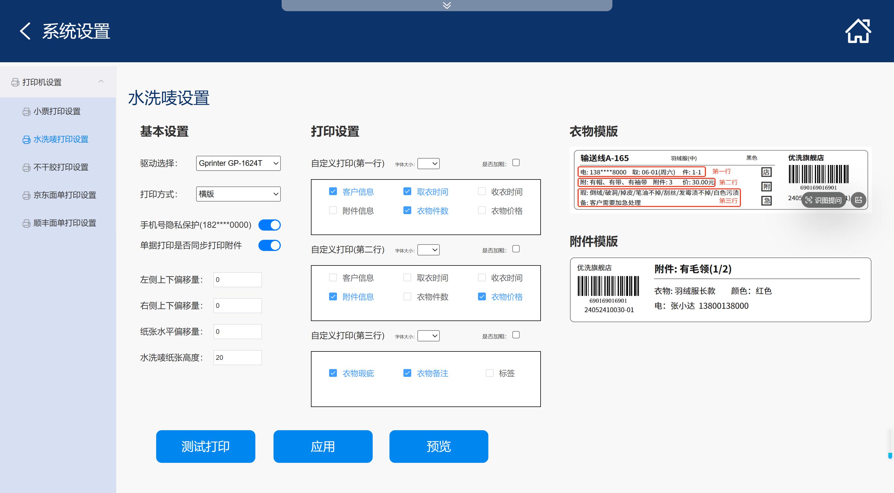Viewport: 894px width, 493px height.
Task: Click the printer icon next to 打印机设置
Action: [x=15, y=82]
